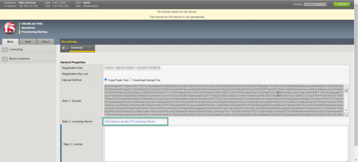
Task: Click the Step 1: Dossier label
Action: [71, 101]
